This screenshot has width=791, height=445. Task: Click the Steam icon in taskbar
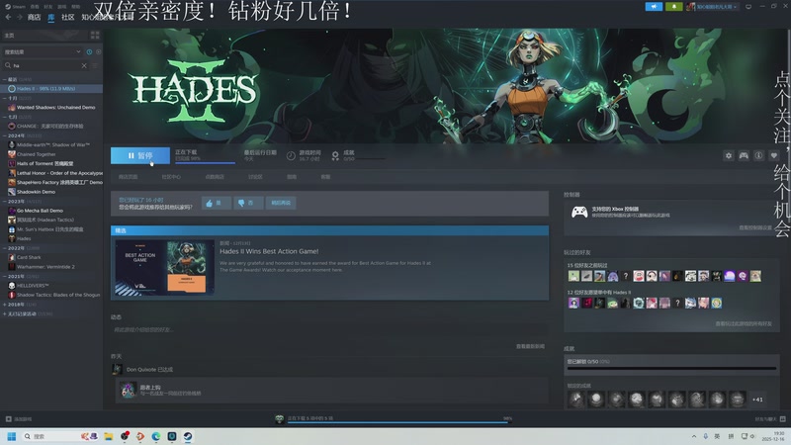pos(188,436)
